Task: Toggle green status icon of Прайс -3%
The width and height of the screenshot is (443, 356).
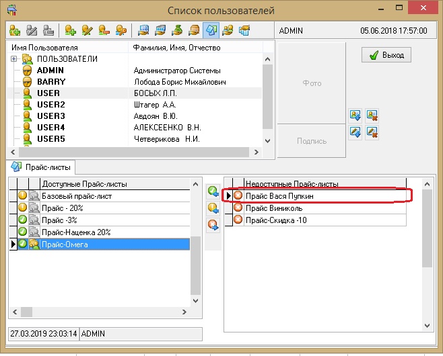Action: [22, 220]
